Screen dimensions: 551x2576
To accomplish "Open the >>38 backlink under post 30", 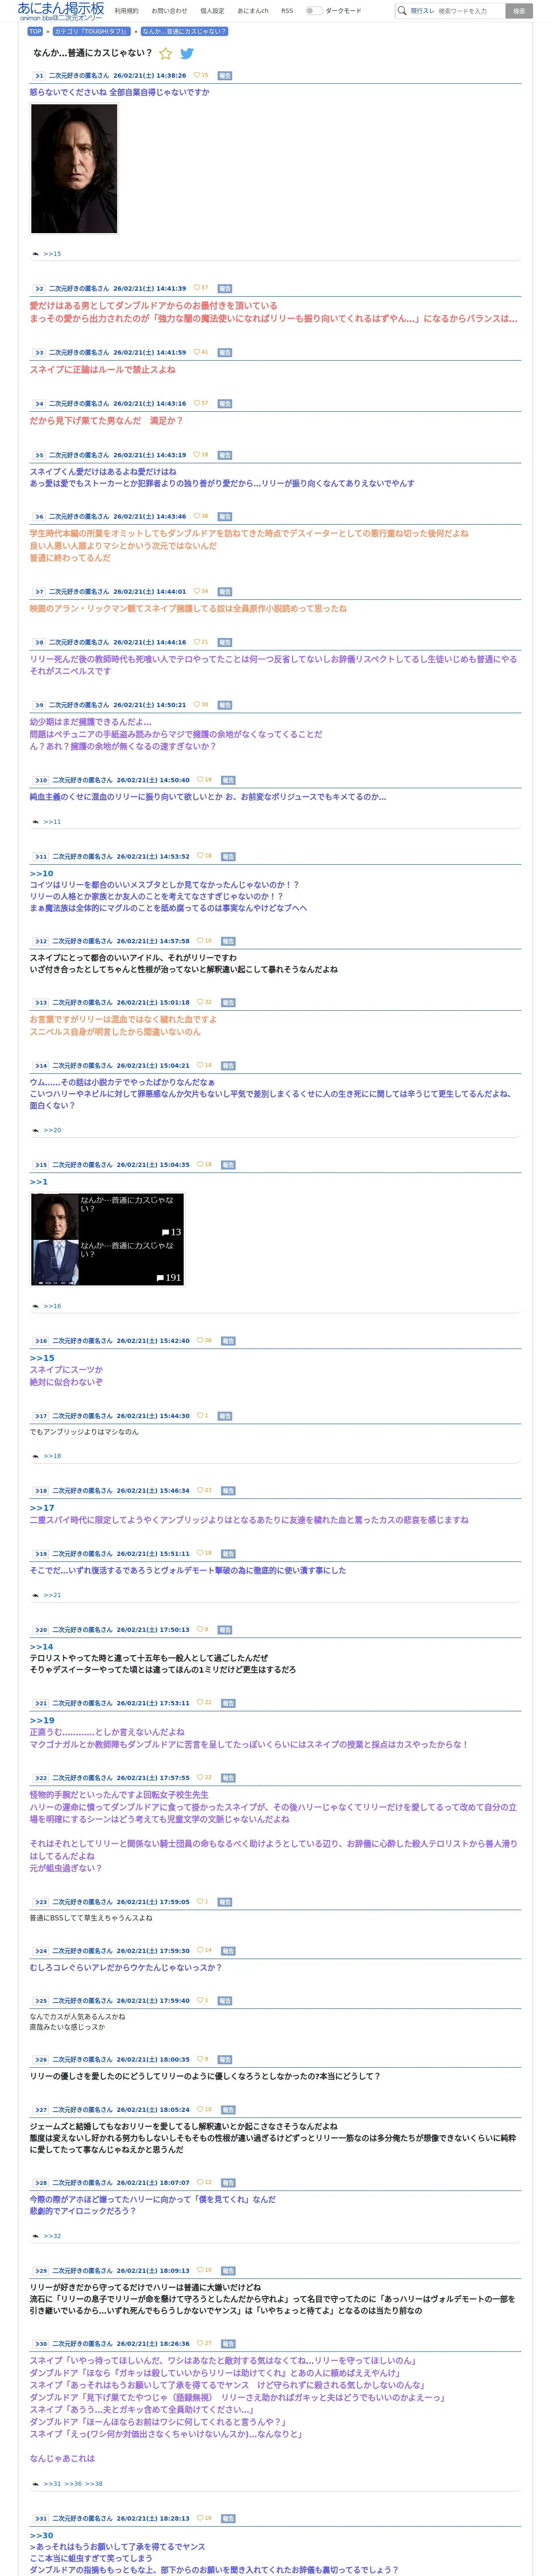I will [x=93, y=2484].
